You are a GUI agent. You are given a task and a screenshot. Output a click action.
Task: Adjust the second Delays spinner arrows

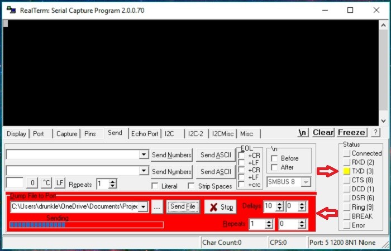point(302,206)
